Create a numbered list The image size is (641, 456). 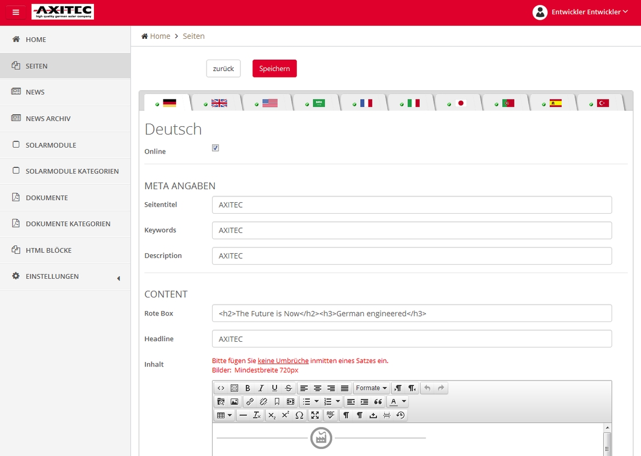point(327,402)
